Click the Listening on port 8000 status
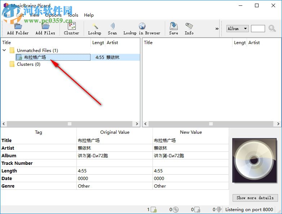 (249, 210)
